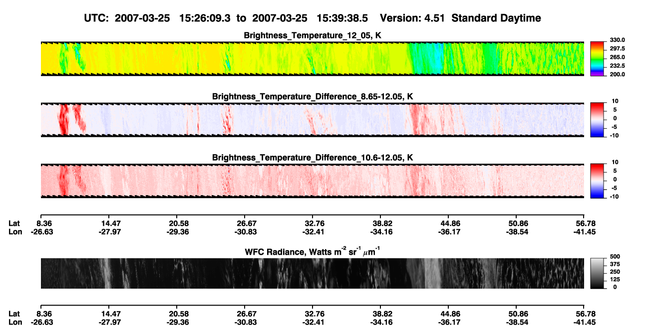Click longitude -36.17 on the bottom axis
Image resolution: width=649 pixels, height=333 pixels.
point(450,323)
